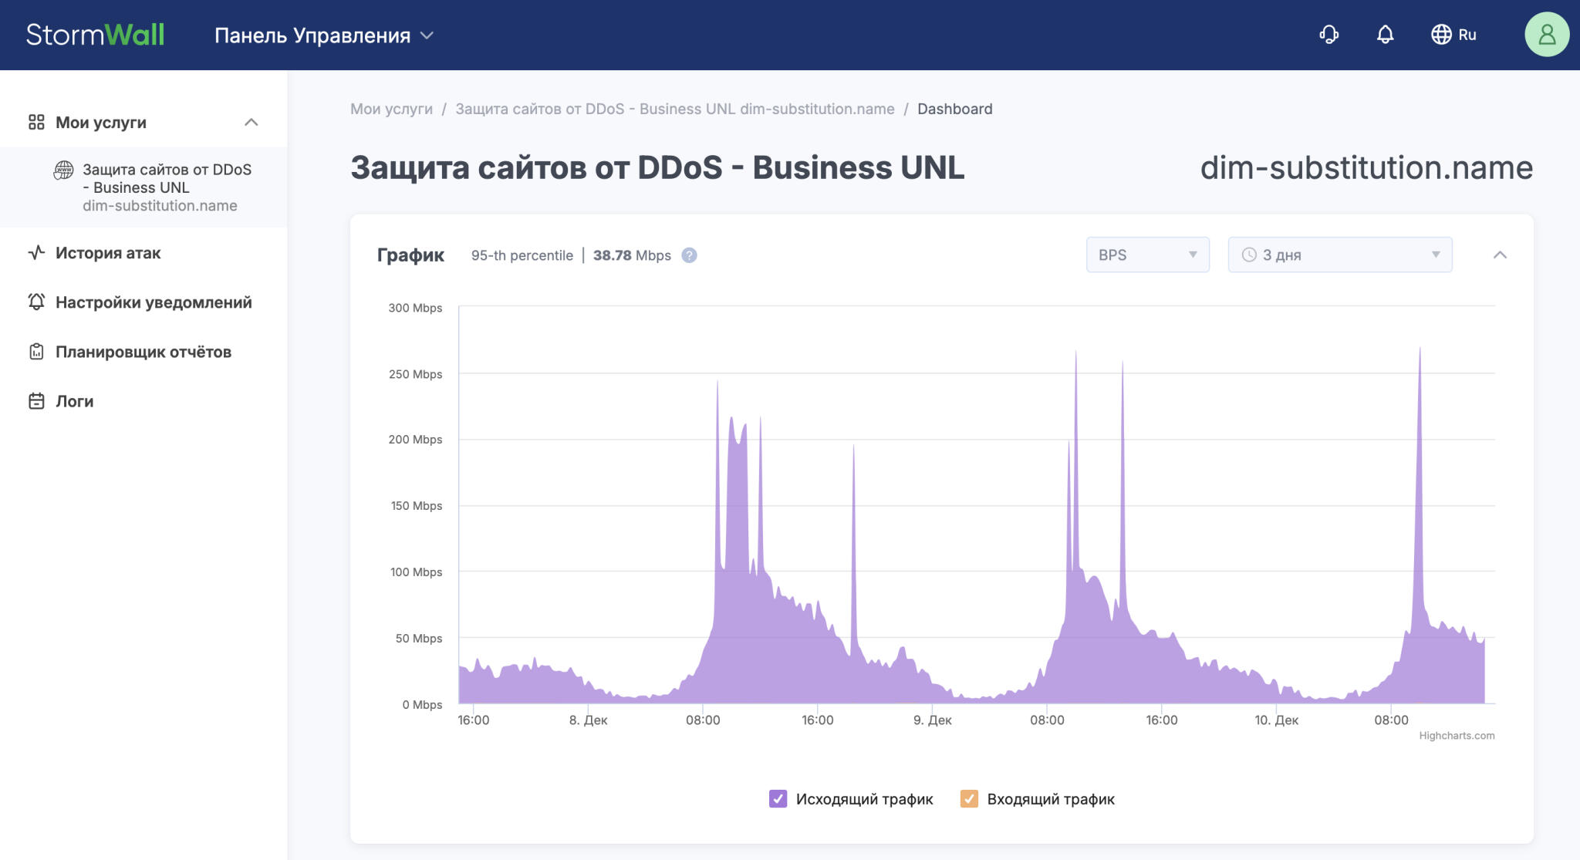This screenshot has height=860, width=1580.
Task: Click the percentile help question icon
Action: pos(689,255)
